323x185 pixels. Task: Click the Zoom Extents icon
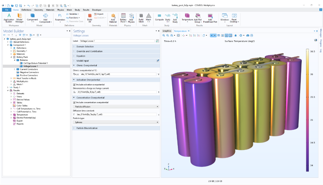click(x=178, y=35)
